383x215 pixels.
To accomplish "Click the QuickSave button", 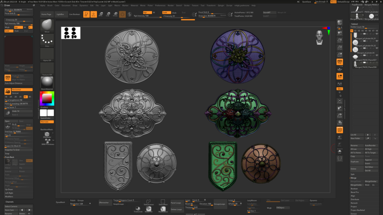I will (x=306, y=2).
